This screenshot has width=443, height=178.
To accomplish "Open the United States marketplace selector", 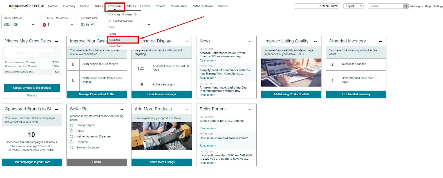I will pyautogui.click(x=316, y=6).
